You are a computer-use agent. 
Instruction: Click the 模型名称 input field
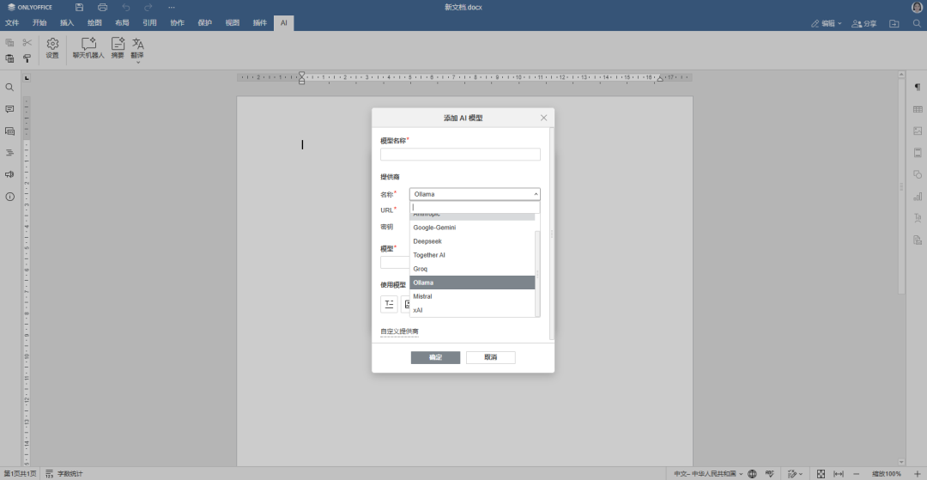(x=460, y=155)
